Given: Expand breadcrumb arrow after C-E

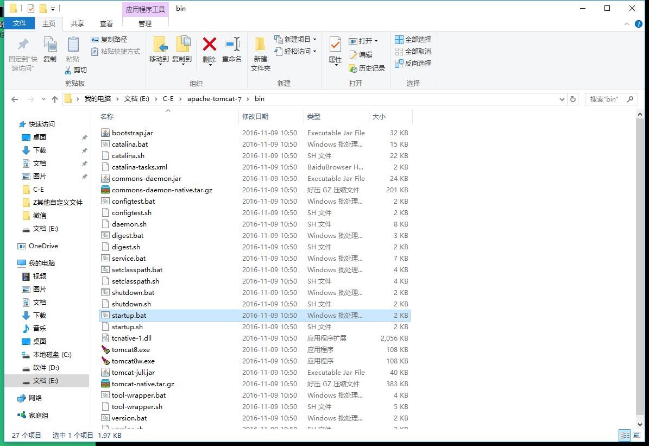Looking at the screenshot, I should (180, 99).
